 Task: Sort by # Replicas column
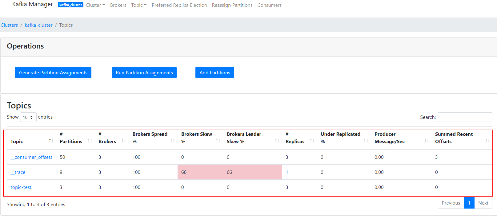(312, 141)
